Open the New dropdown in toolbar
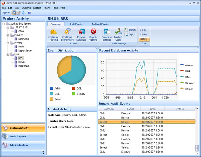 (x=6, y=13)
